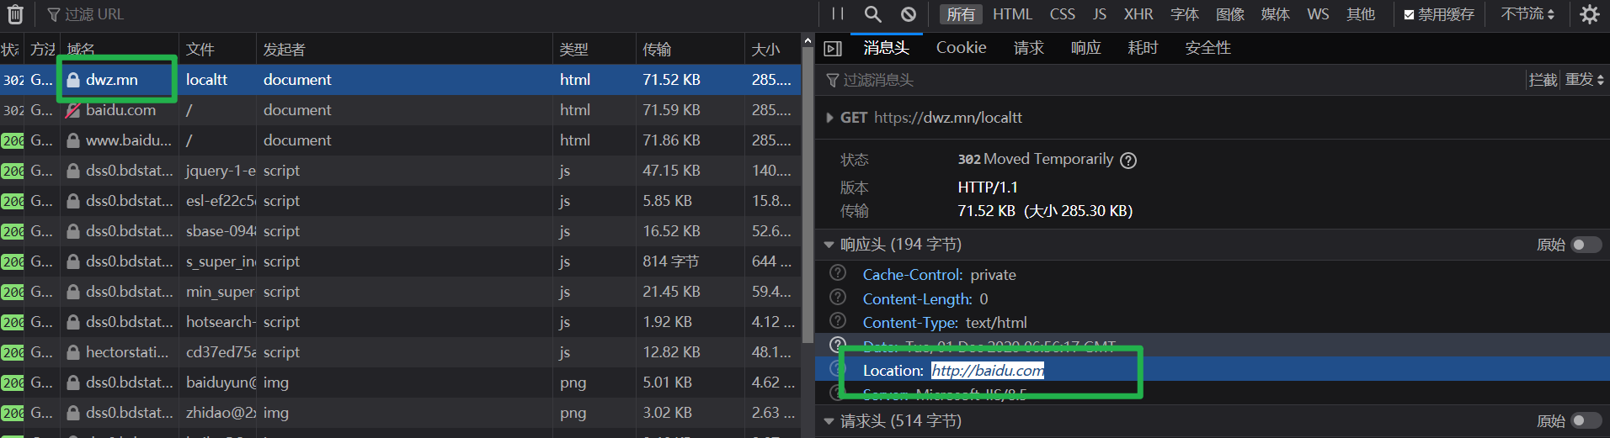Open network settings gear icon

pos(1589,14)
